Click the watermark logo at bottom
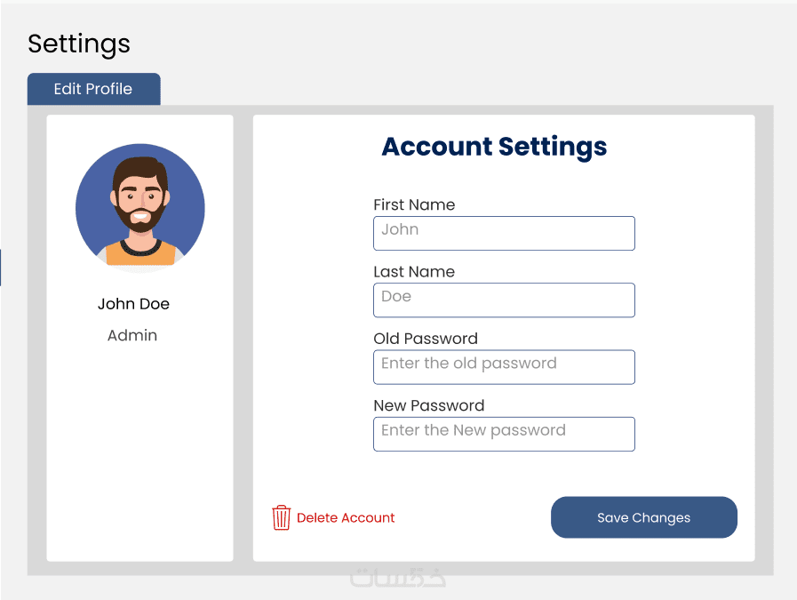Screen dimensions: 797x600 [x=398, y=578]
